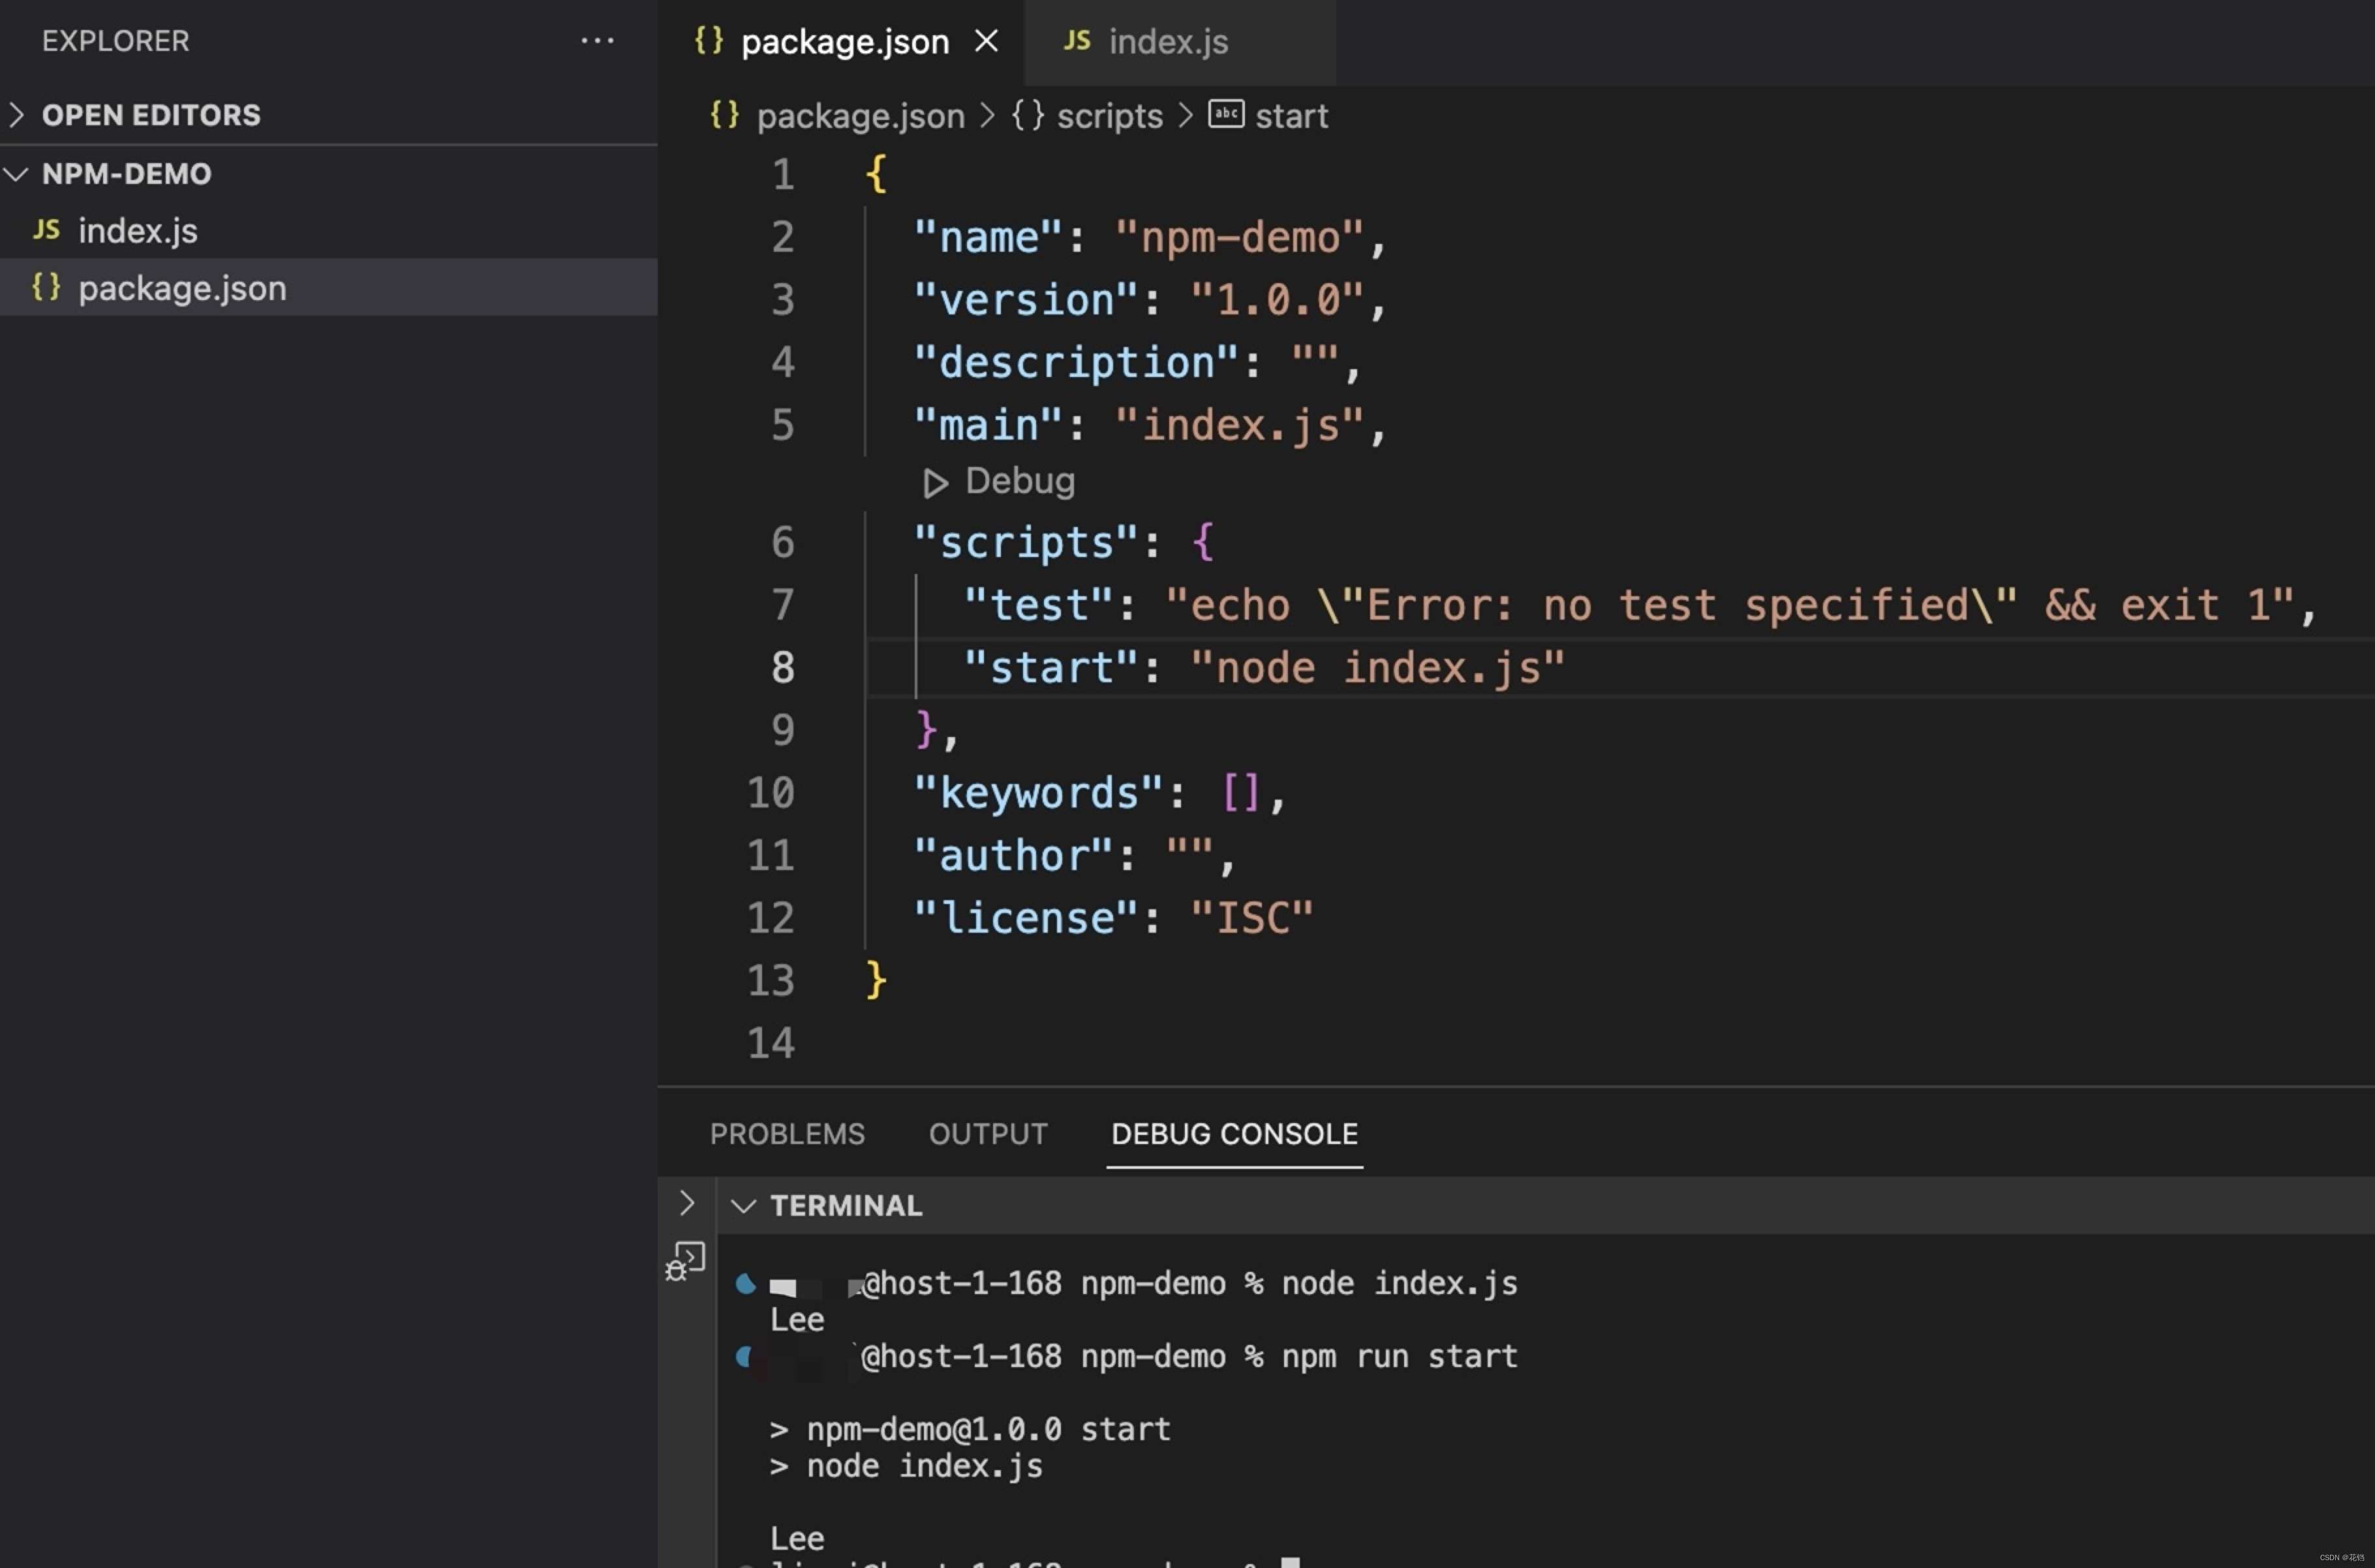Viewport: 2375px width, 1568px height.
Task: Place cursor on line 8 start script
Action: click(1375, 668)
